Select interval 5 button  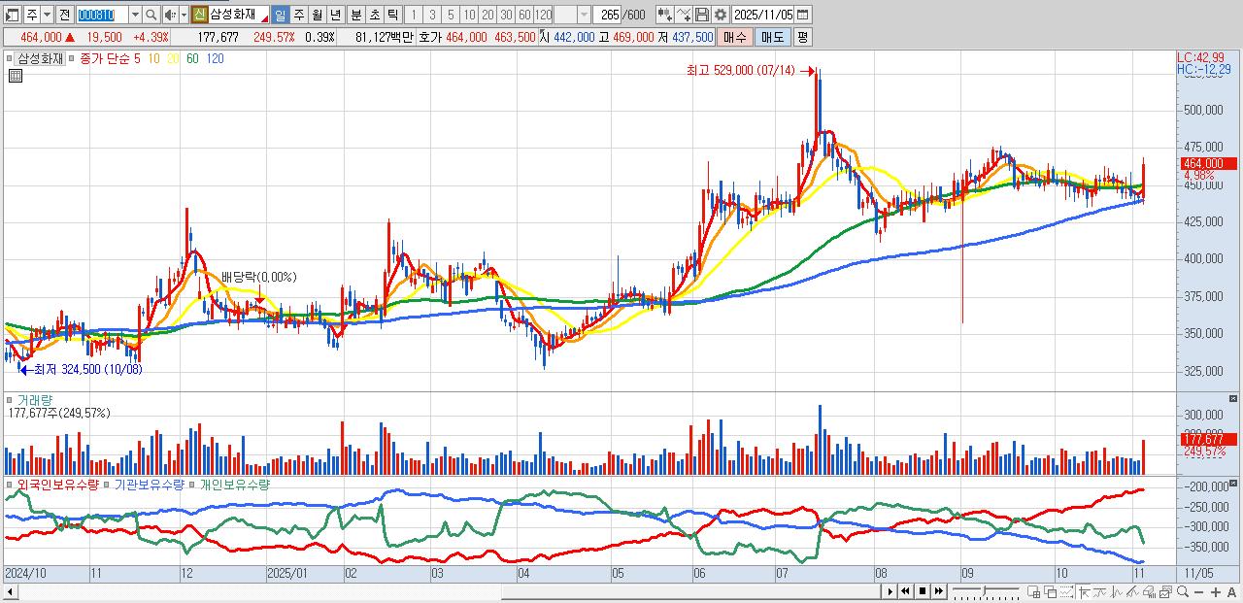(451, 15)
